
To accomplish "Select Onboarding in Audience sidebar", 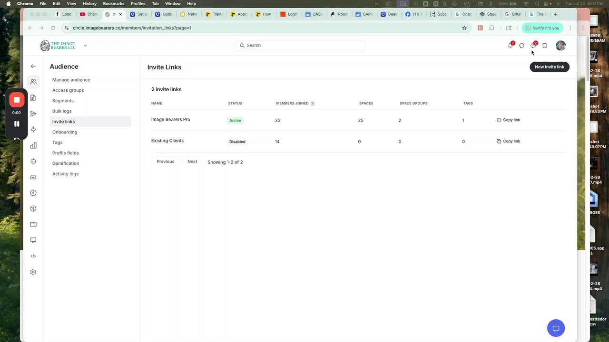I will [65, 132].
